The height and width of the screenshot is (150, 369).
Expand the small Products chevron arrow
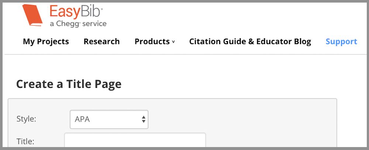pos(173,42)
